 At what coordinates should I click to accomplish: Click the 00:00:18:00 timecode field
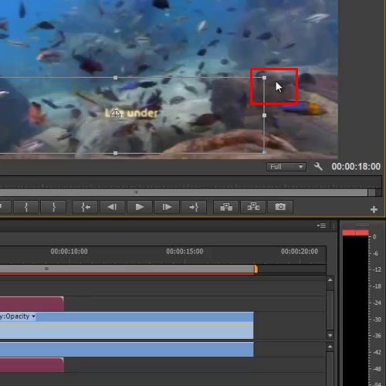coord(356,167)
